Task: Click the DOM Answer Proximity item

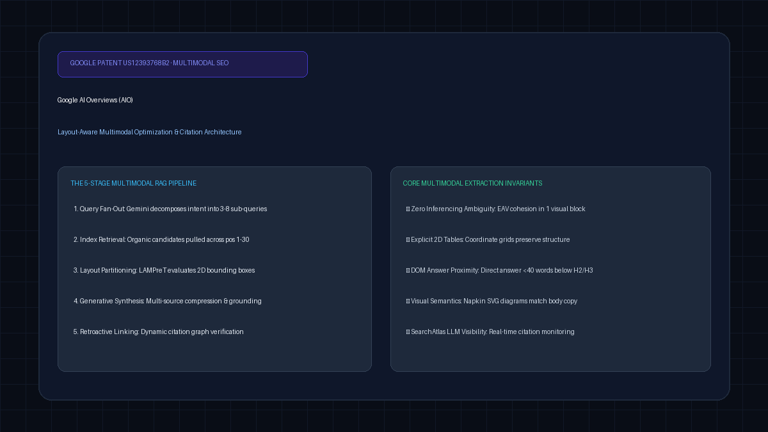Action: [500, 270]
